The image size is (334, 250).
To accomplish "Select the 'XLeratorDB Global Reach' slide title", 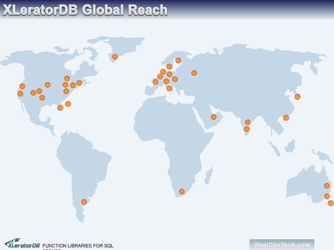I will coord(85,10).
